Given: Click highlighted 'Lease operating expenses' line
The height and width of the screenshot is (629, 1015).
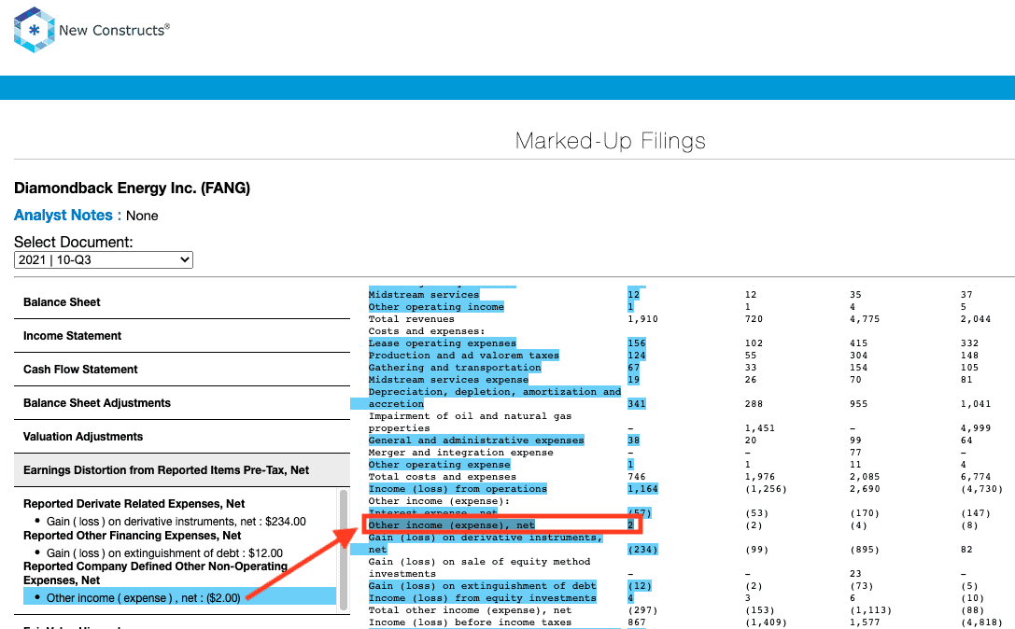Looking at the screenshot, I should tap(442, 343).
